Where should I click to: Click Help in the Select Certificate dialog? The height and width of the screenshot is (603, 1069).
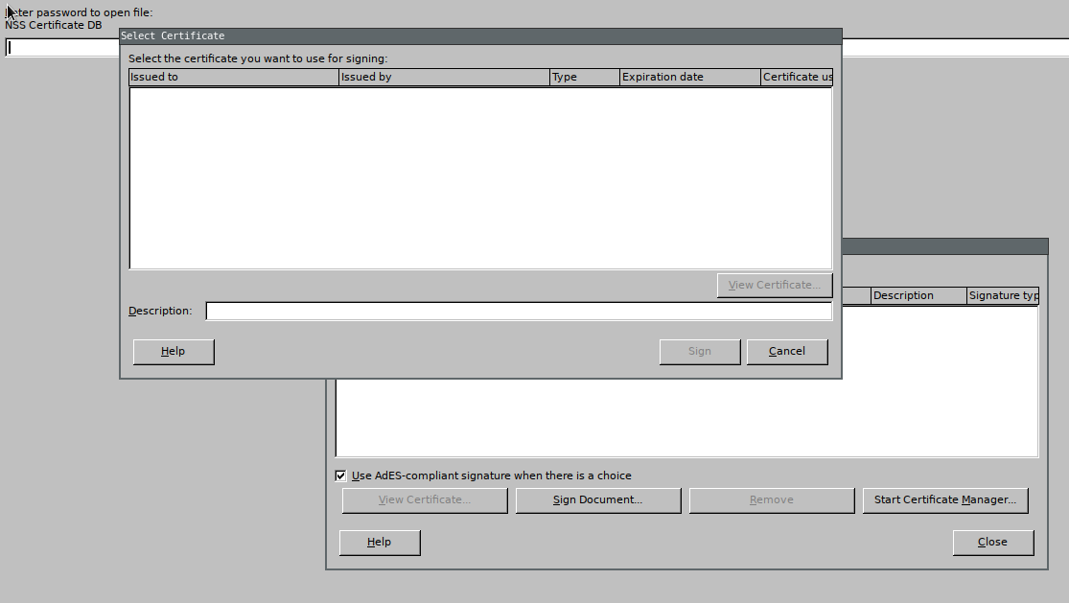(x=173, y=351)
